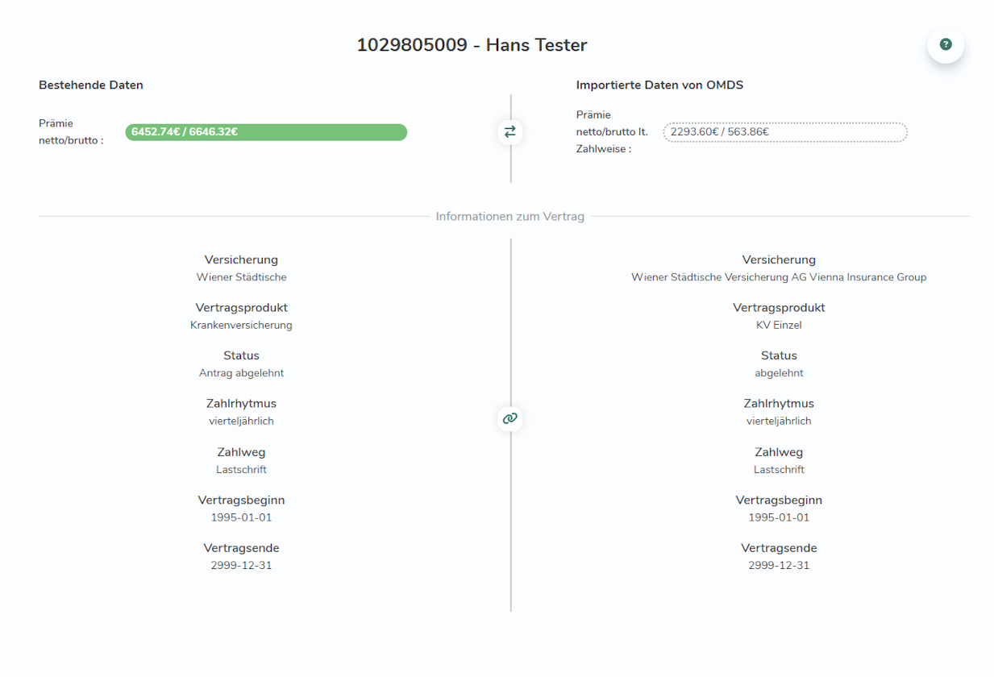Click the Versicherung label above Wiener Städtische

click(x=241, y=260)
